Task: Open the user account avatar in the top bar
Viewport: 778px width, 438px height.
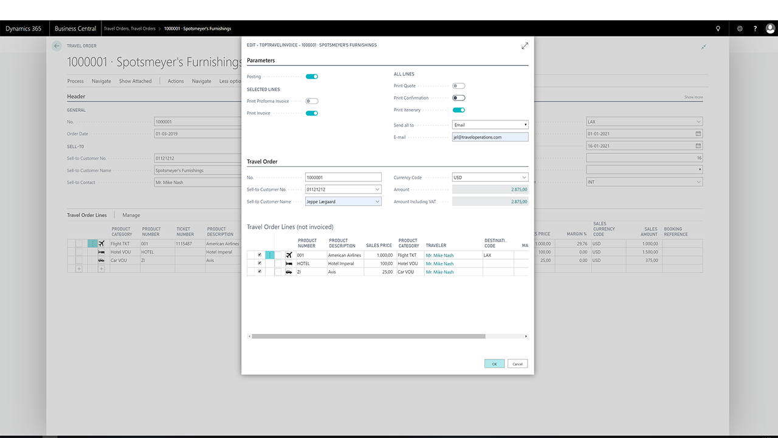Action: pyautogui.click(x=770, y=29)
